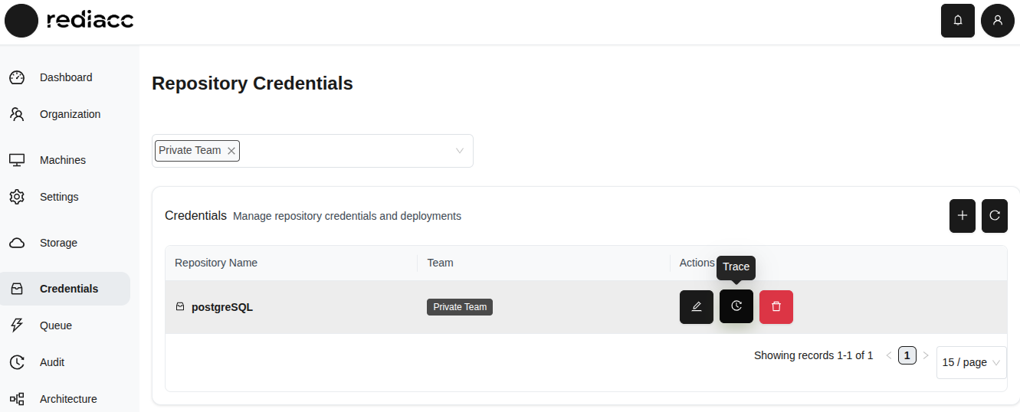This screenshot has width=1020, height=412.
Task: Go to Machines in the sidebar
Action: [63, 160]
